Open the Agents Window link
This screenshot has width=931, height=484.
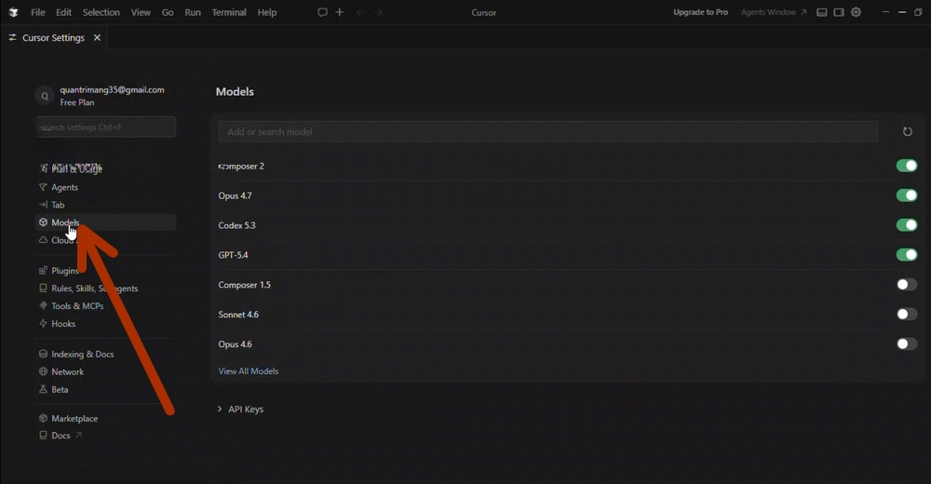774,12
